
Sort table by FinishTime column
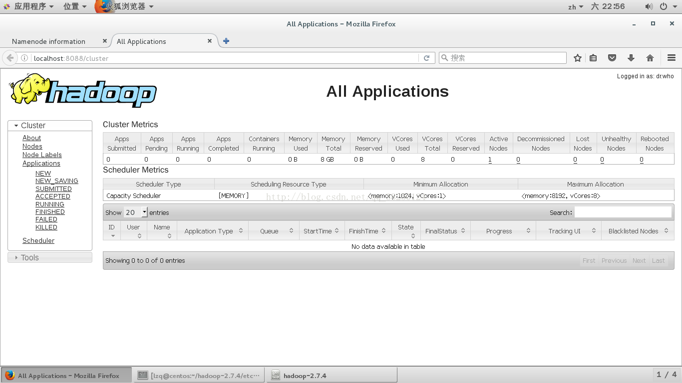coord(368,231)
